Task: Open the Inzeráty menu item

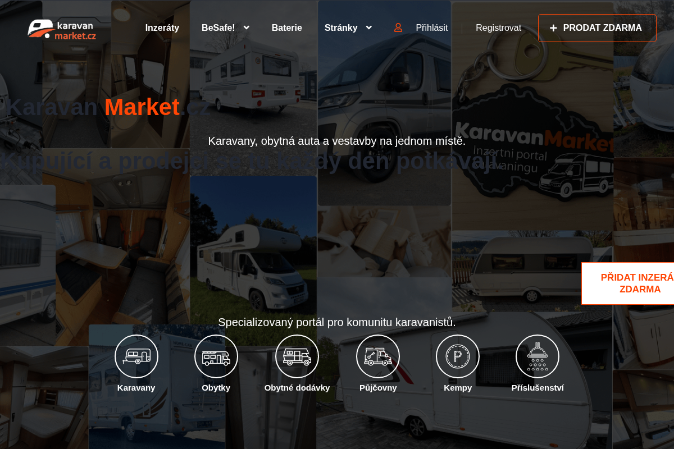Action: click(x=162, y=28)
